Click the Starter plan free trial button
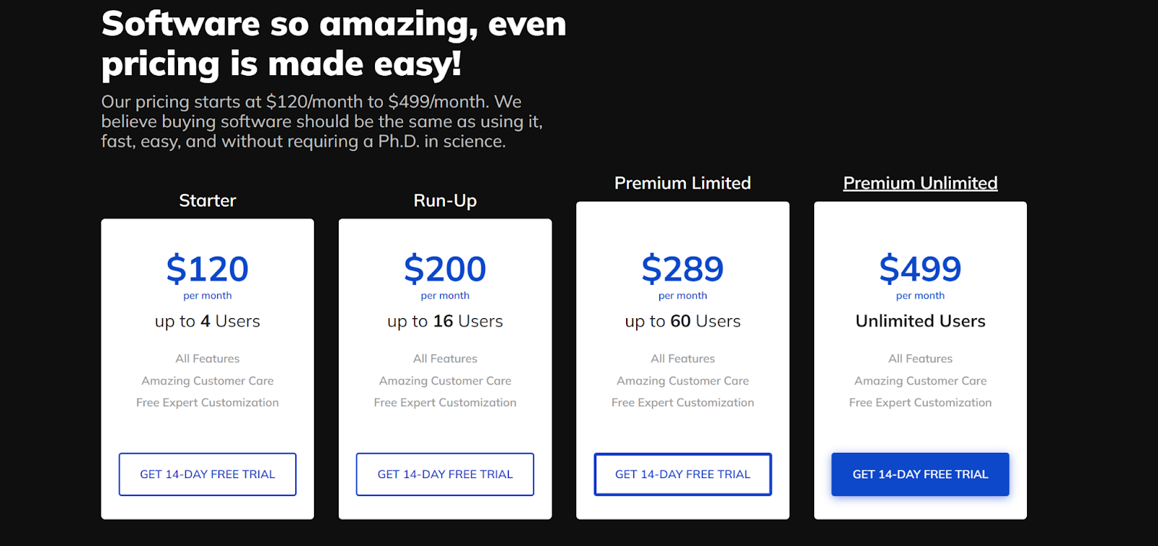This screenshot has height=546, width=1158. [207, 474]
